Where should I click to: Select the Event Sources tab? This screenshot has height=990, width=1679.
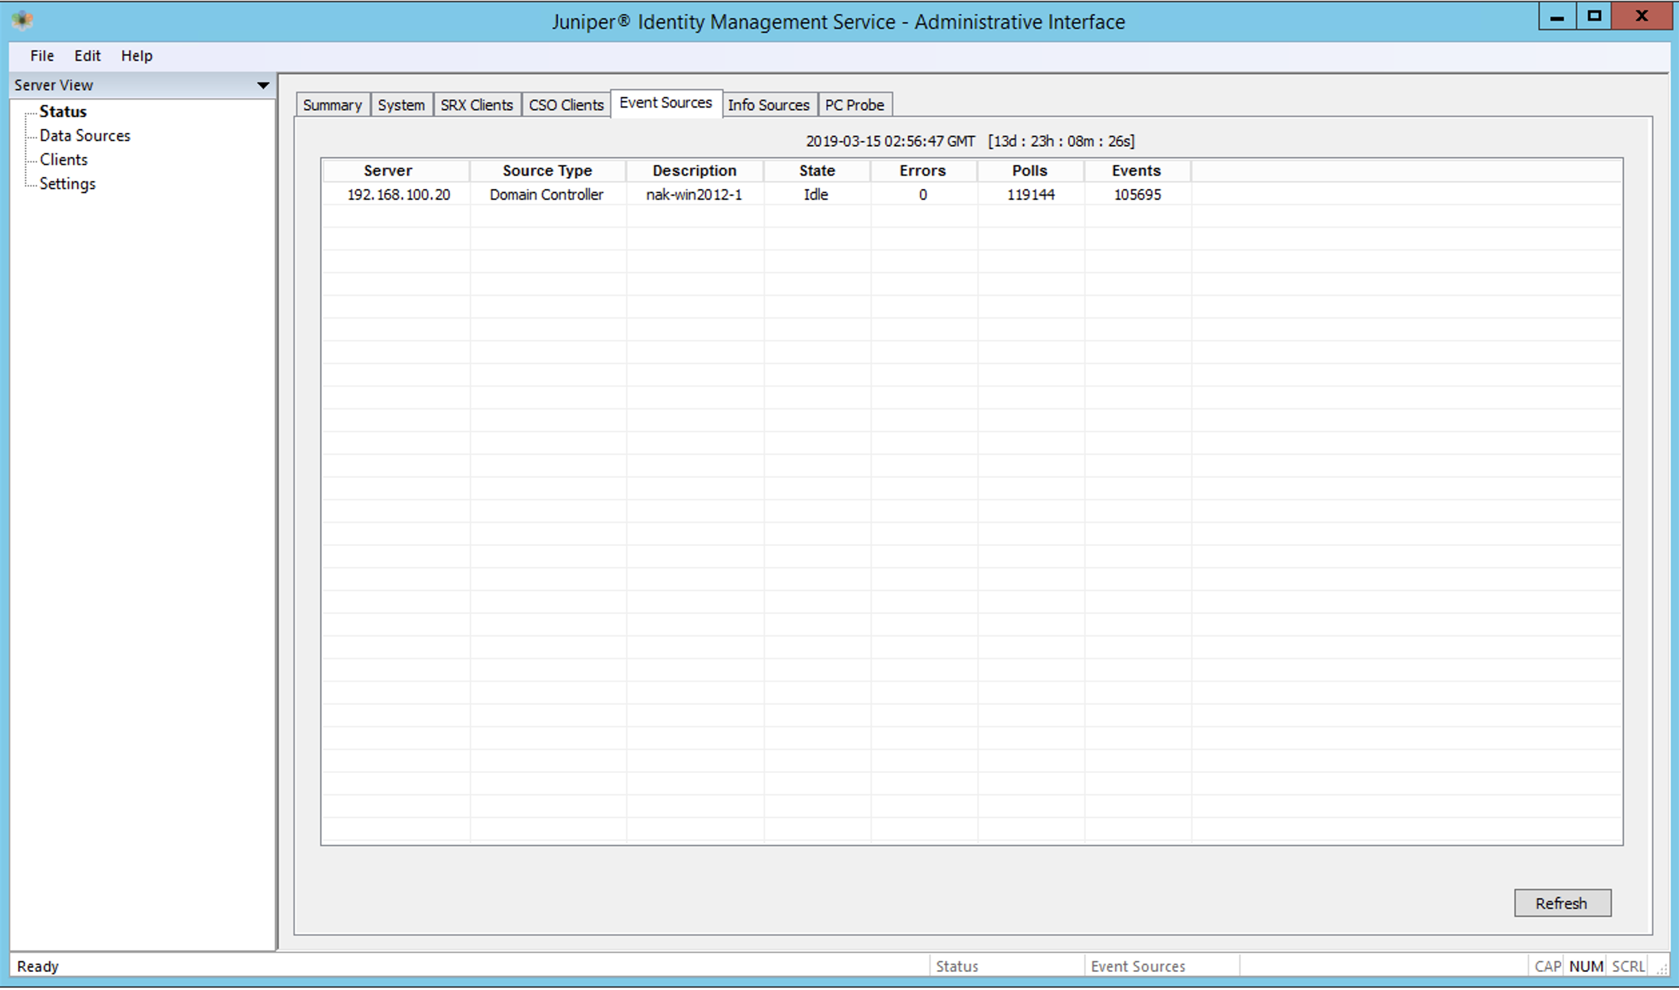click(x=666, y=103)
